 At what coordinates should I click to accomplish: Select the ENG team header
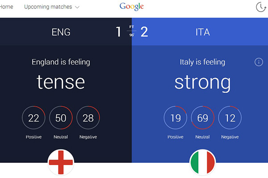click(x=61, y=32)
